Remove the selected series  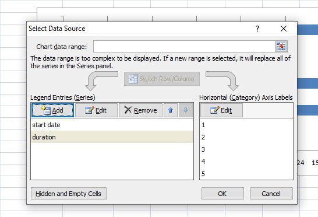click(x=140, y=110)
